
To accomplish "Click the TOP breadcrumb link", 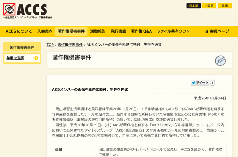I will (50, 45).
